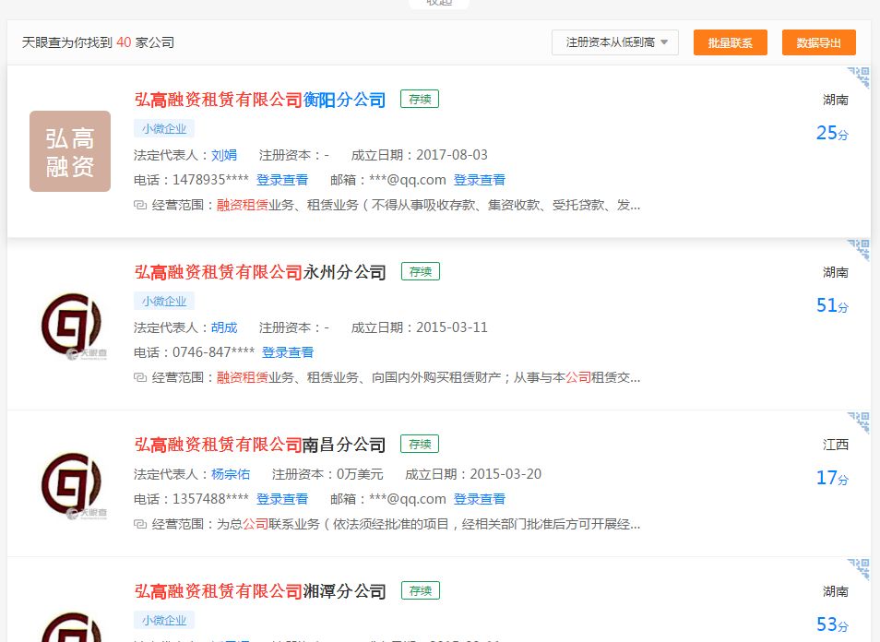This screenshot has width=880, height=642.
Task: Click the result count 40 家公司 text
Action: (146, 42)
